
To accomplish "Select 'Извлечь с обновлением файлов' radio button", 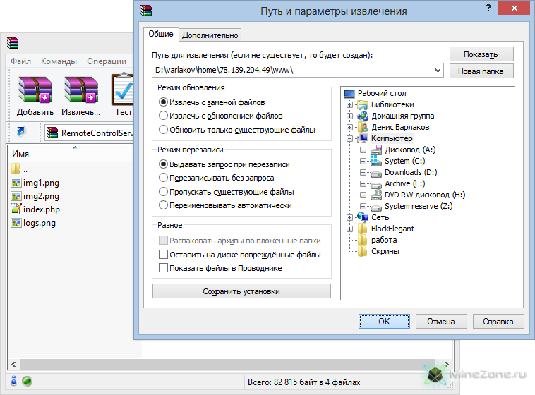I will tap(164, 116).
